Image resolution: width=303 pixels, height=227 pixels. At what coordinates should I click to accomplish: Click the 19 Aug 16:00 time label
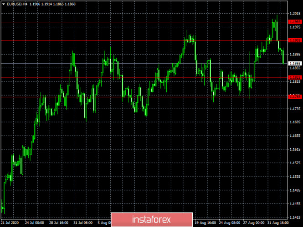(x=205, y=223)
